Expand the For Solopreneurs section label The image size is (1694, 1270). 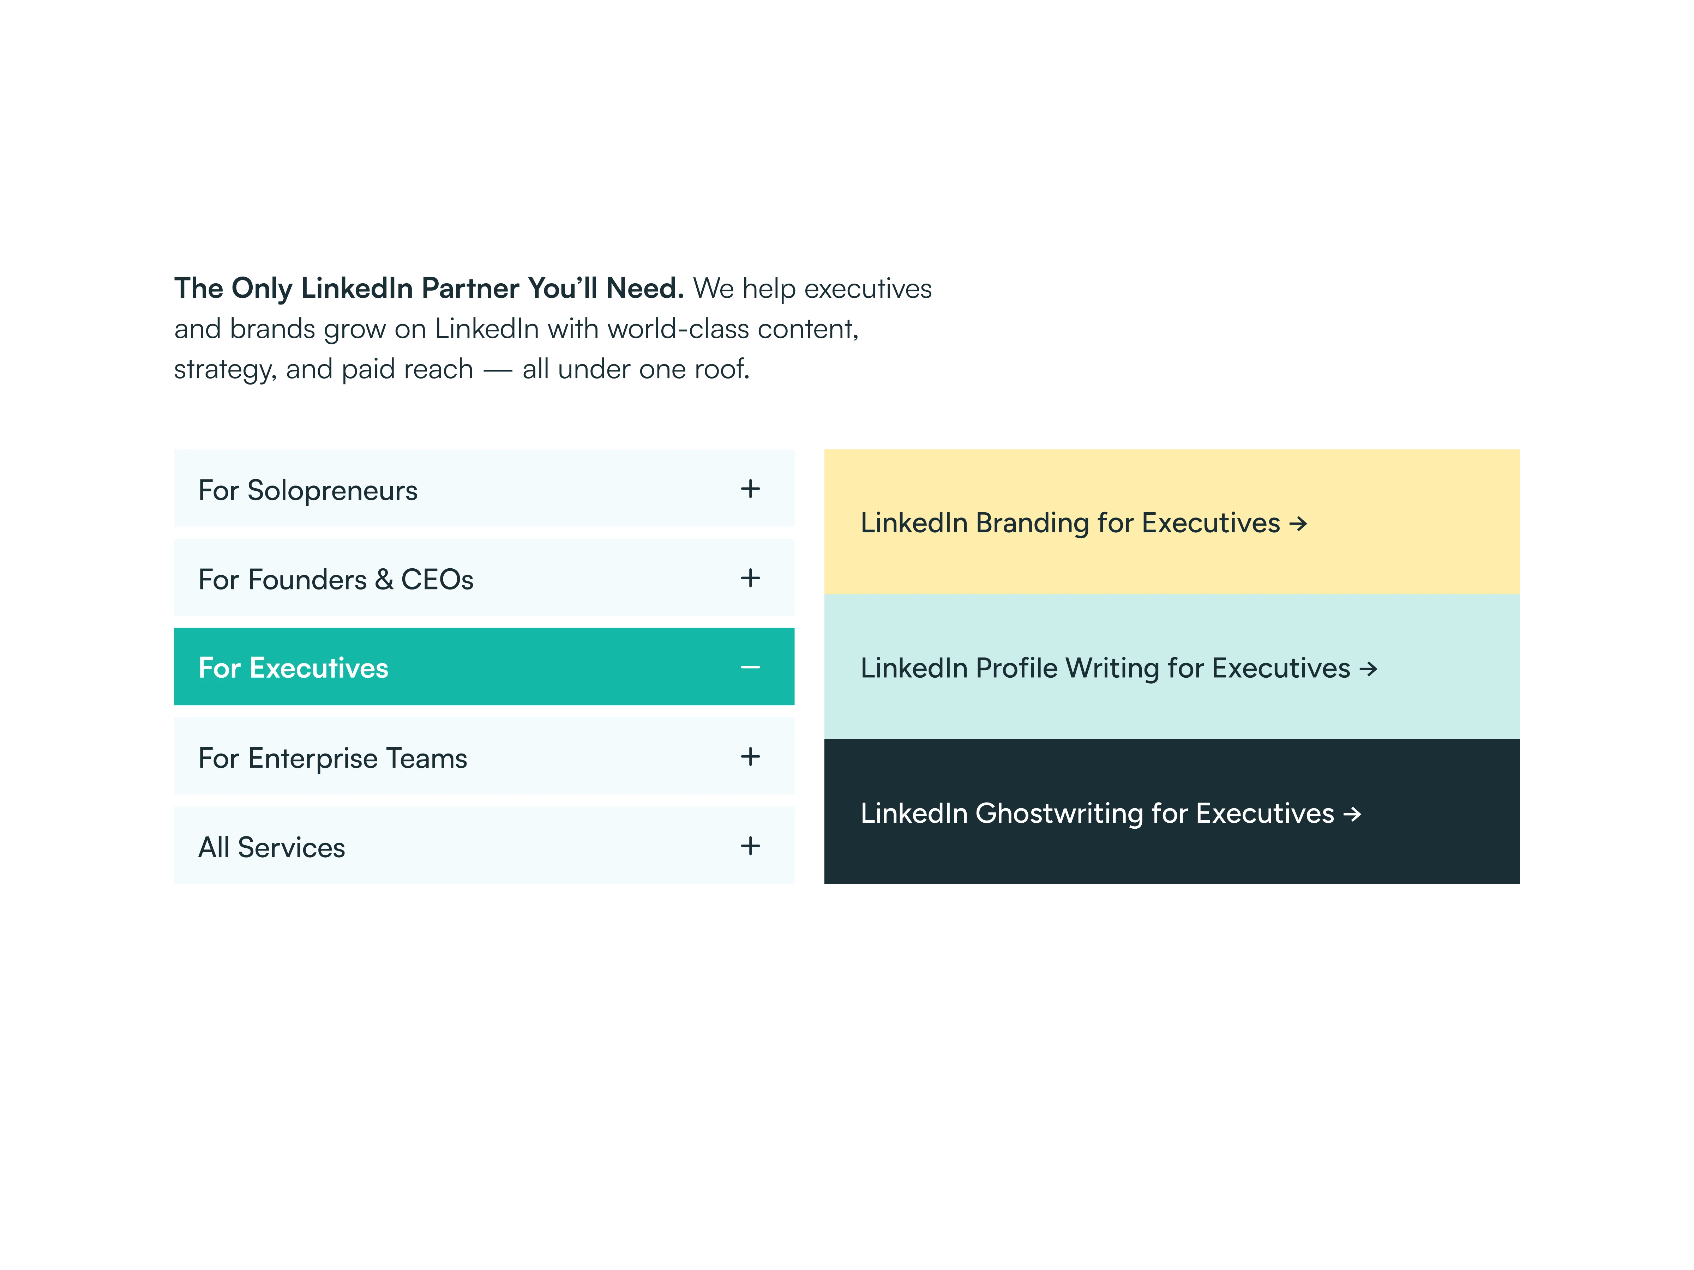point(308,490)
